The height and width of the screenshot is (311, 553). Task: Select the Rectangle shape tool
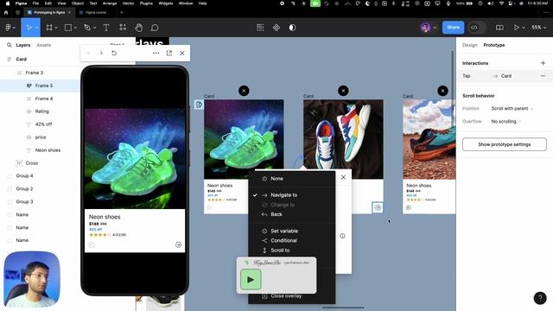(68, 28)
